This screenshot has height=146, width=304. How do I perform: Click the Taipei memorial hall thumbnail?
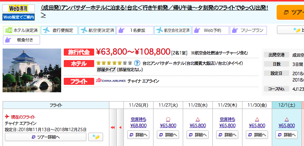[32, 70]
